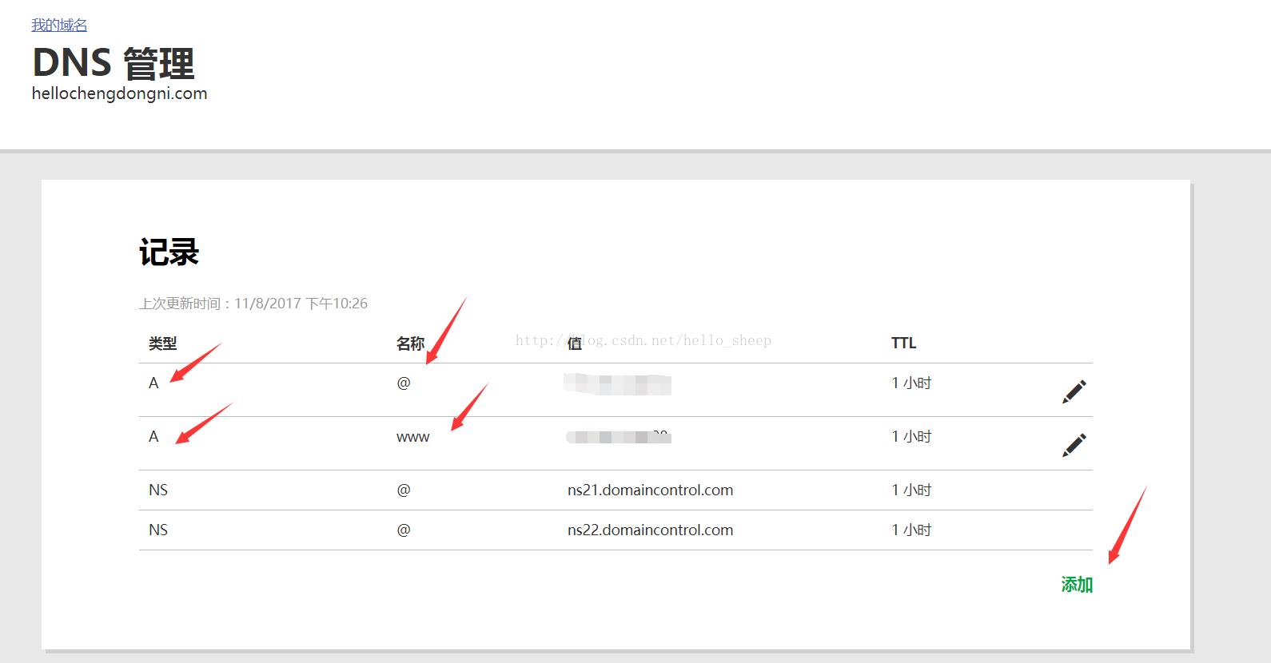This screenshot has width=1271, height=663.
Task: Click @ name in ns22.domaincontrol.com row
Action: [x=404, y=530]
